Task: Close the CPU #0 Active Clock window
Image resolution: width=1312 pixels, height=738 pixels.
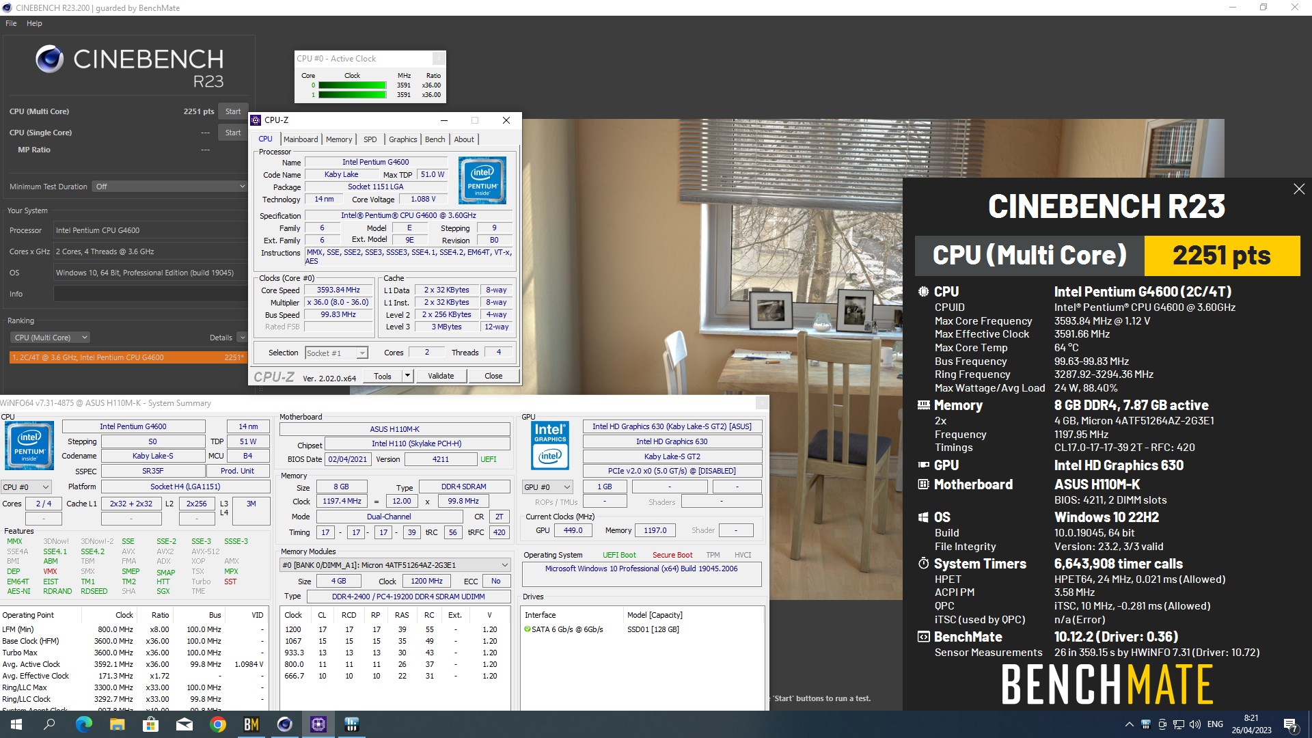Action: [439, 59]
